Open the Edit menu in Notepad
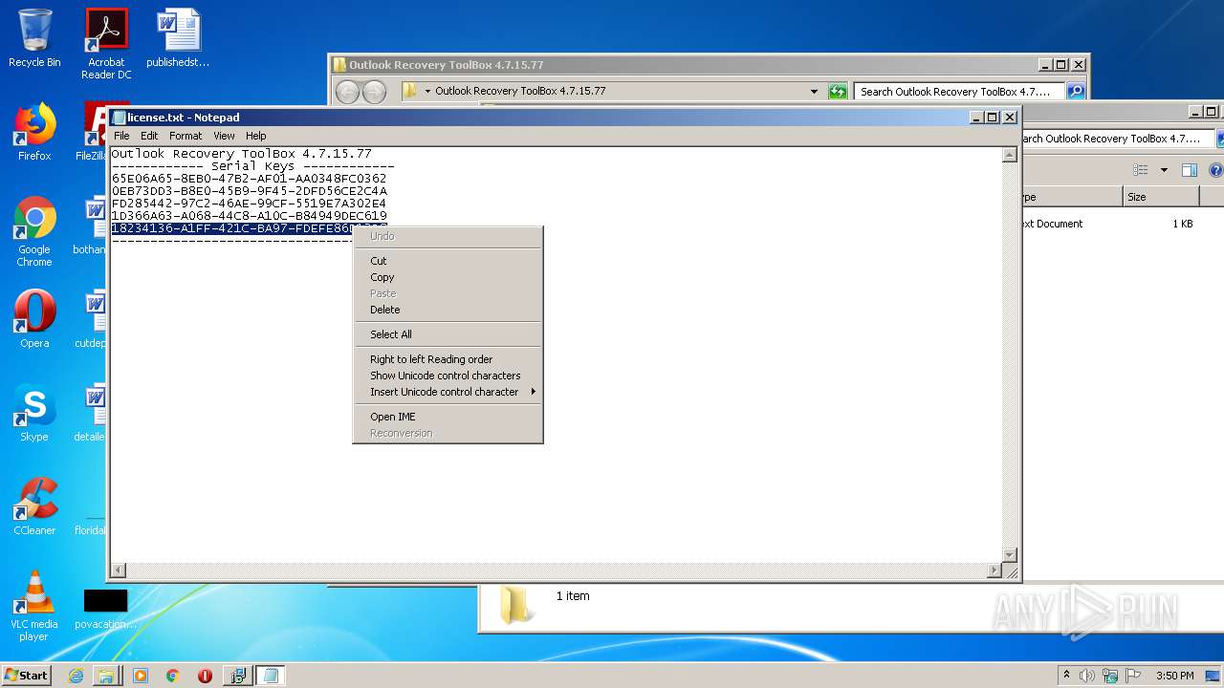Viewport: 1224px width, 688px height. pyautogui.click(x=149, y=136)
